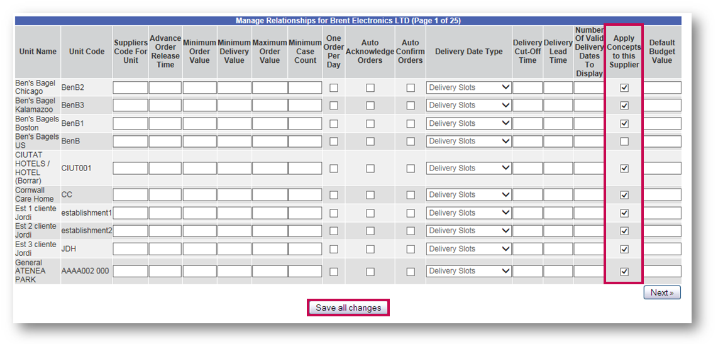Click Minimum Case Count for Est 1 cliente Jordi
The image size is (718, 344).
305,213
